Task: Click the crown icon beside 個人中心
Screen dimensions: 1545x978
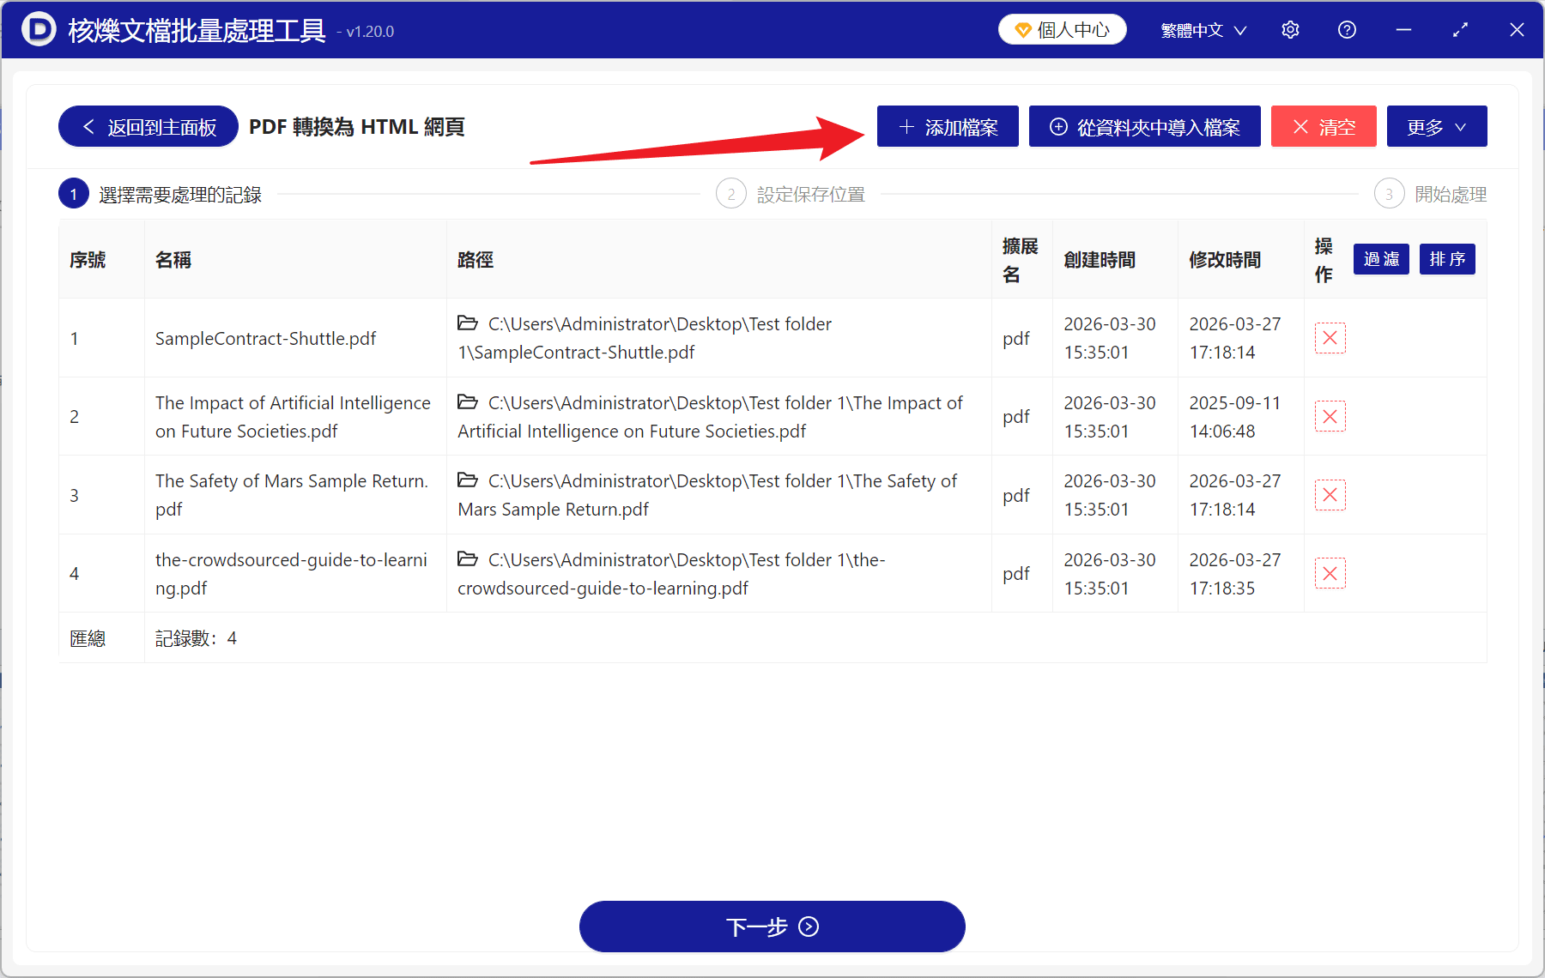Action: 1021,28
